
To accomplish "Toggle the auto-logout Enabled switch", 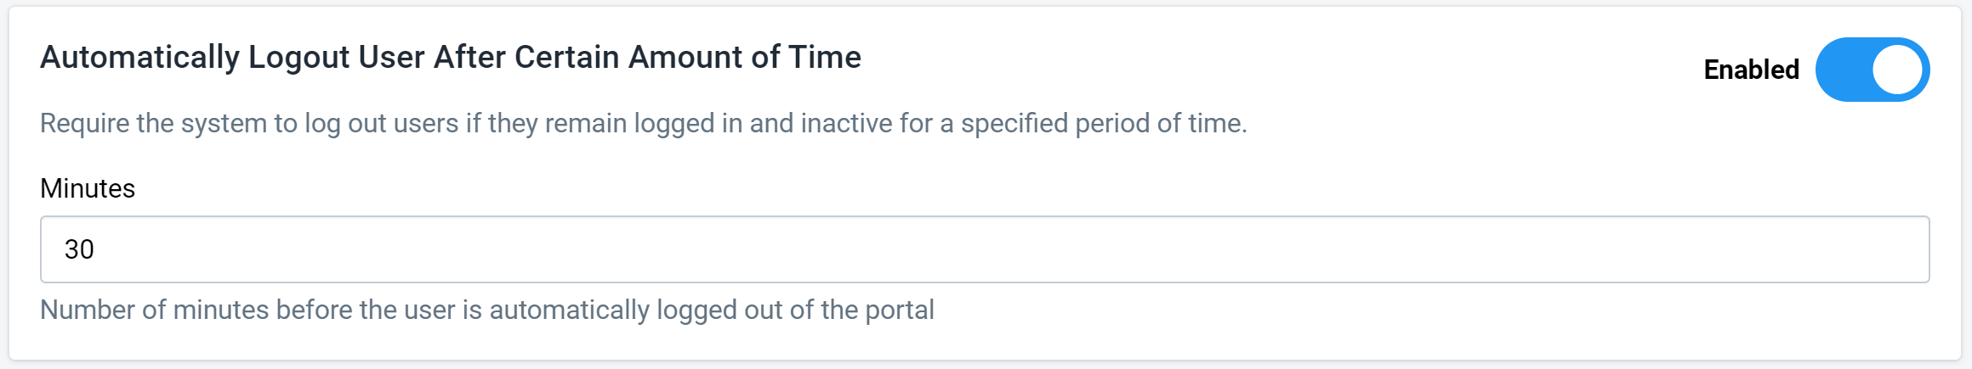I will tap(1872, 70).
